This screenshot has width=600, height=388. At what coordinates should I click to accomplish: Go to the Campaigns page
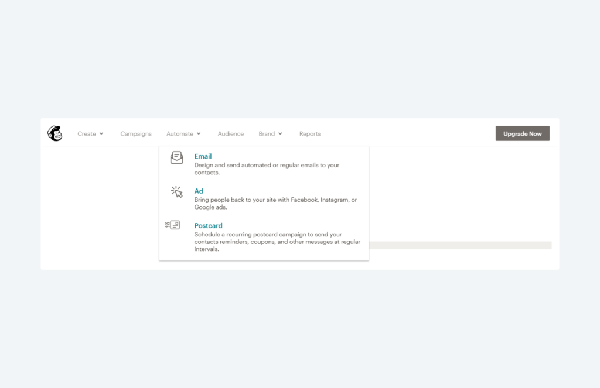136,134
